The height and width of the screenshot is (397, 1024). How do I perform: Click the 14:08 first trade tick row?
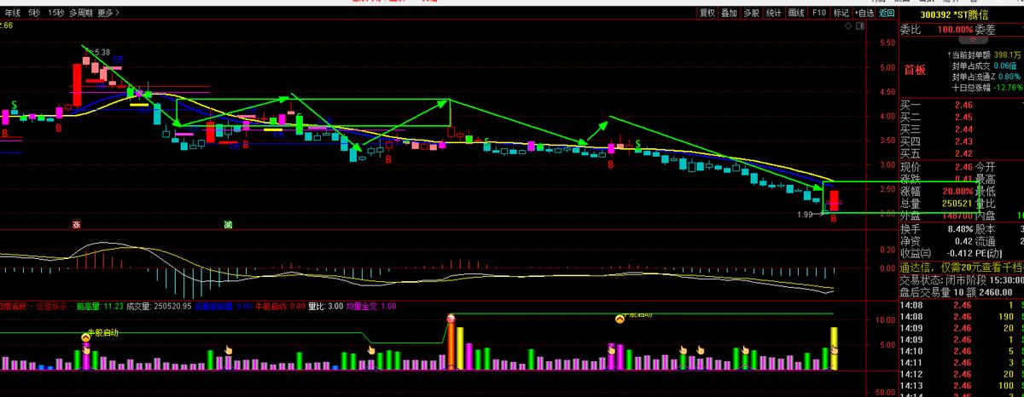click(962, 304)
